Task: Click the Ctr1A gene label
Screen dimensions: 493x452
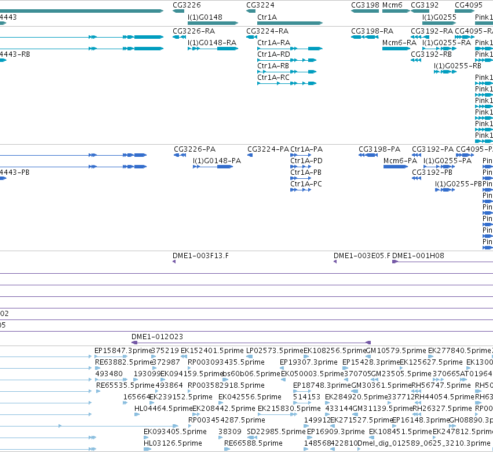Action: point(267,17)
